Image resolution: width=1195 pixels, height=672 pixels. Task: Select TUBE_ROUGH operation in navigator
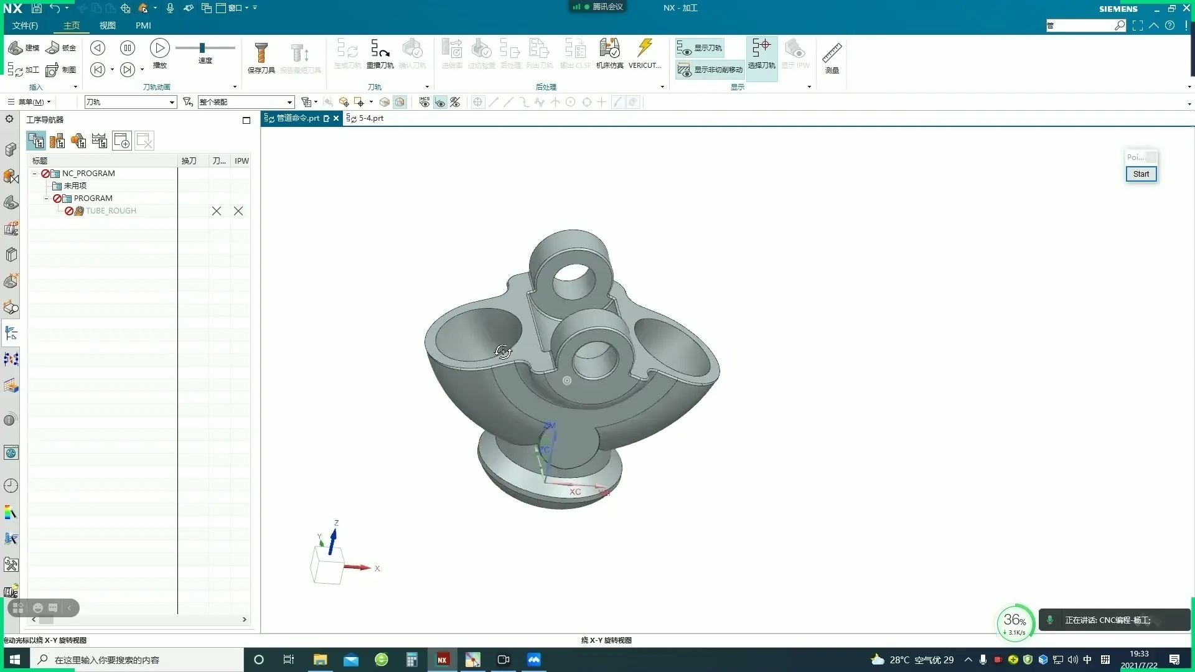point(111,211)
